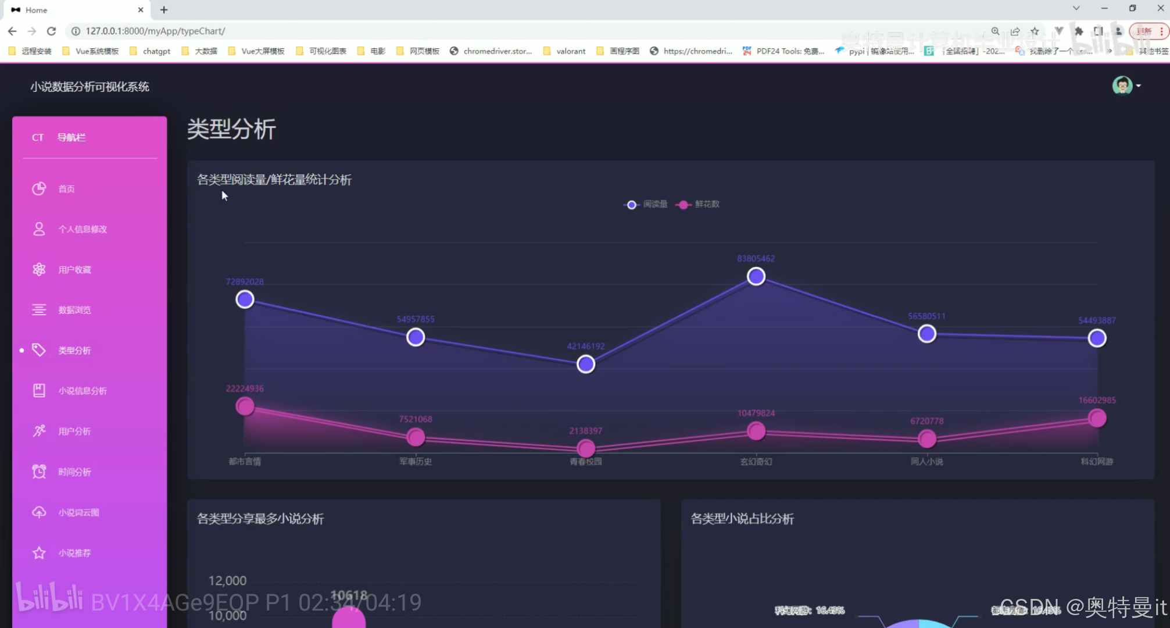Select 类型分析 in the navigation sidebar
The height and width of the screenshot is (628, 1170).
tap(74, 350)
